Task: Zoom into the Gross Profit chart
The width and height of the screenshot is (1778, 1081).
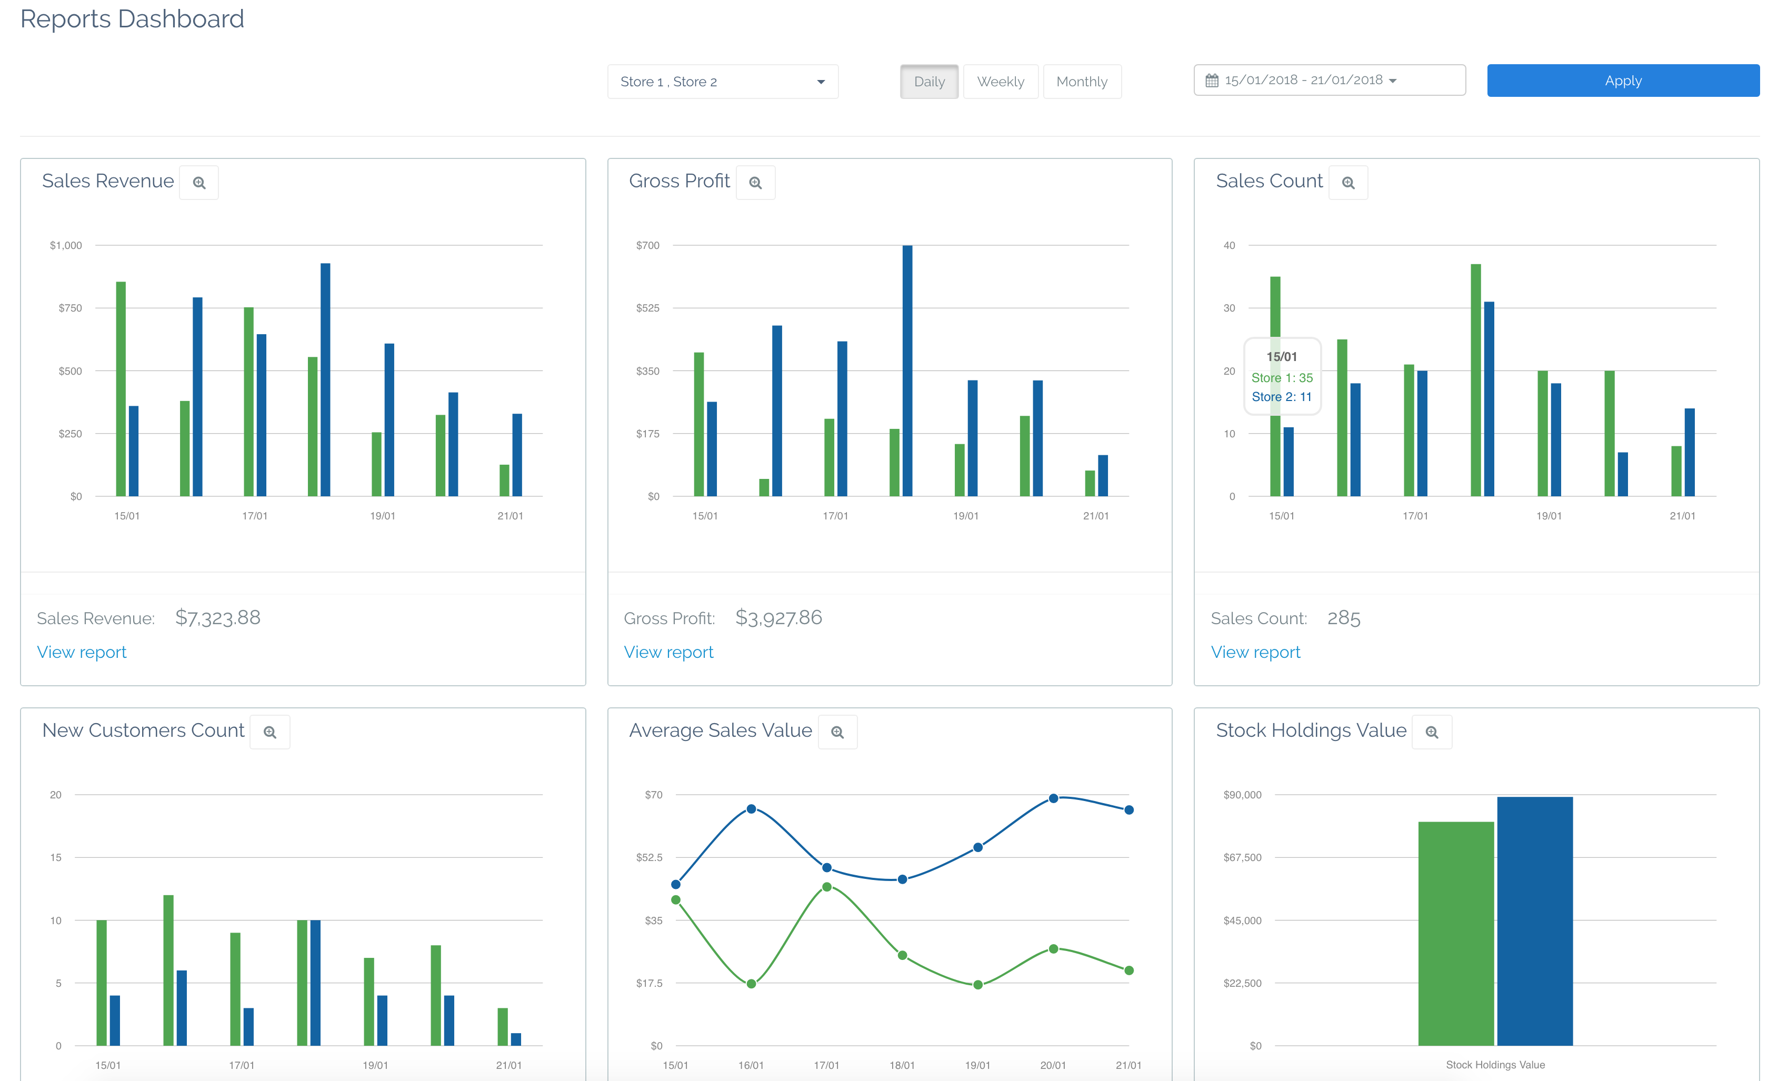Action: tap(755, 183)
